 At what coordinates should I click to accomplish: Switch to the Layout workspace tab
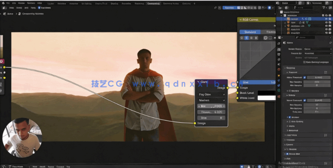coord(51,4)
